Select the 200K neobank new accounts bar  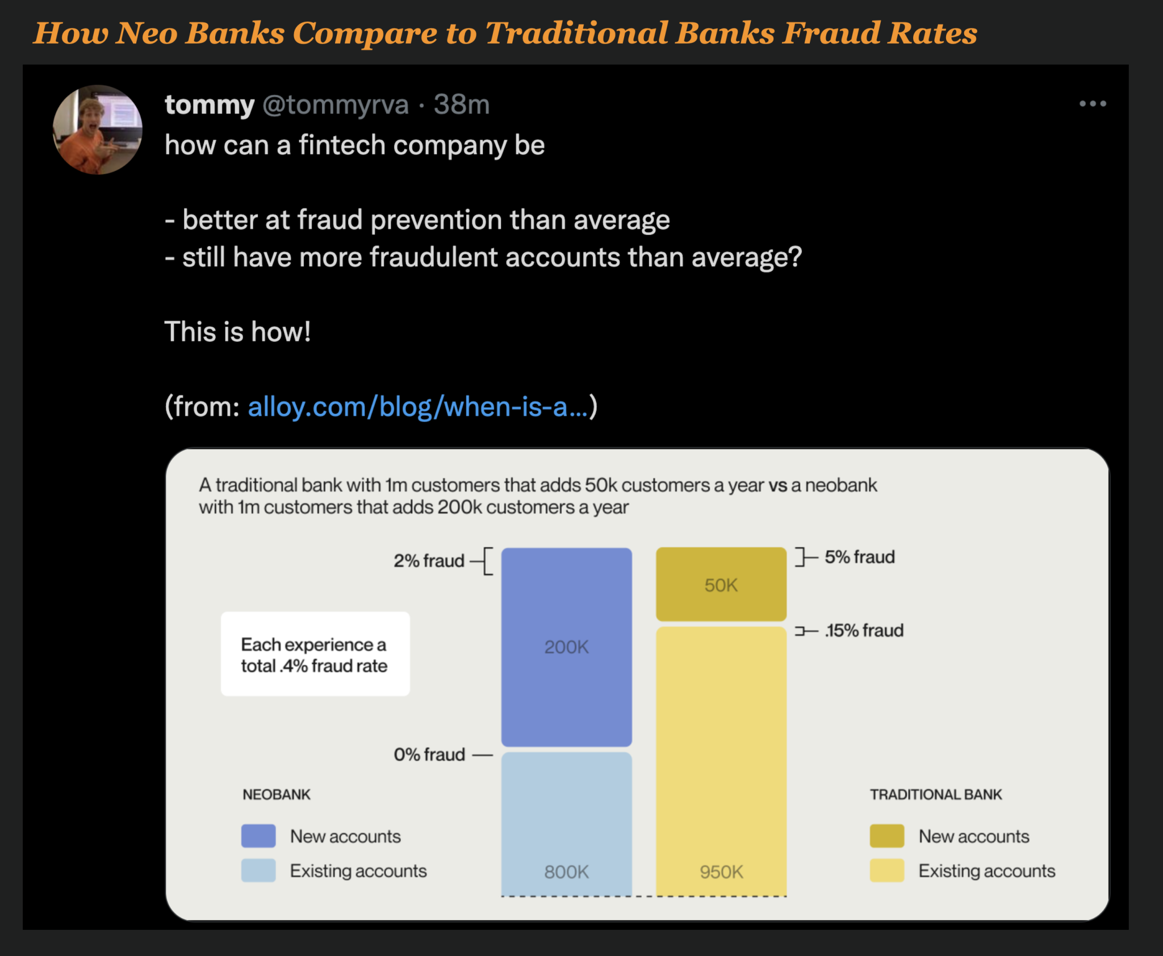click(566, 644)
